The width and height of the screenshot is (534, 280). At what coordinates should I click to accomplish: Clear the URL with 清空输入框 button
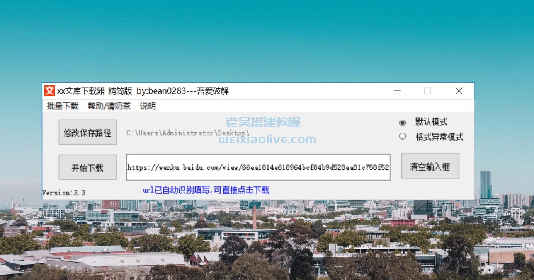430,166
